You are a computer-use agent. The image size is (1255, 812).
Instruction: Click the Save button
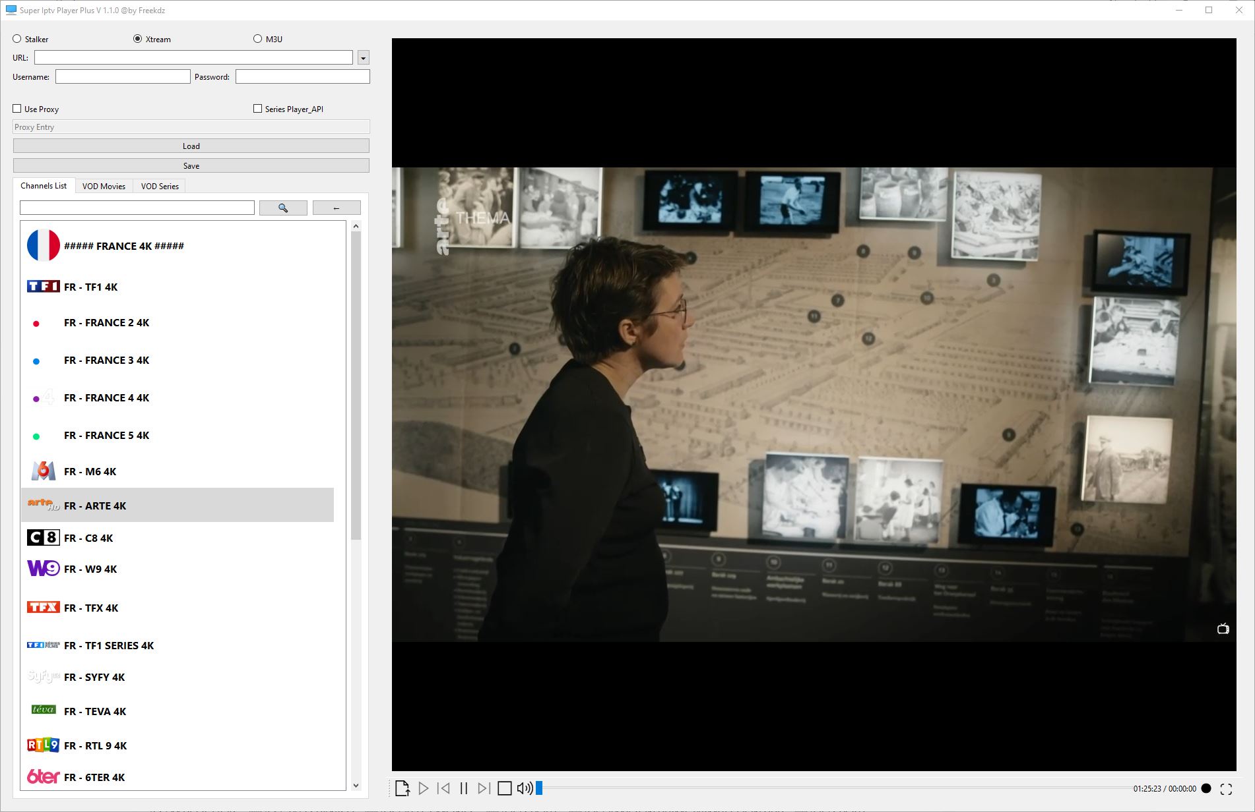click(191, 165)
